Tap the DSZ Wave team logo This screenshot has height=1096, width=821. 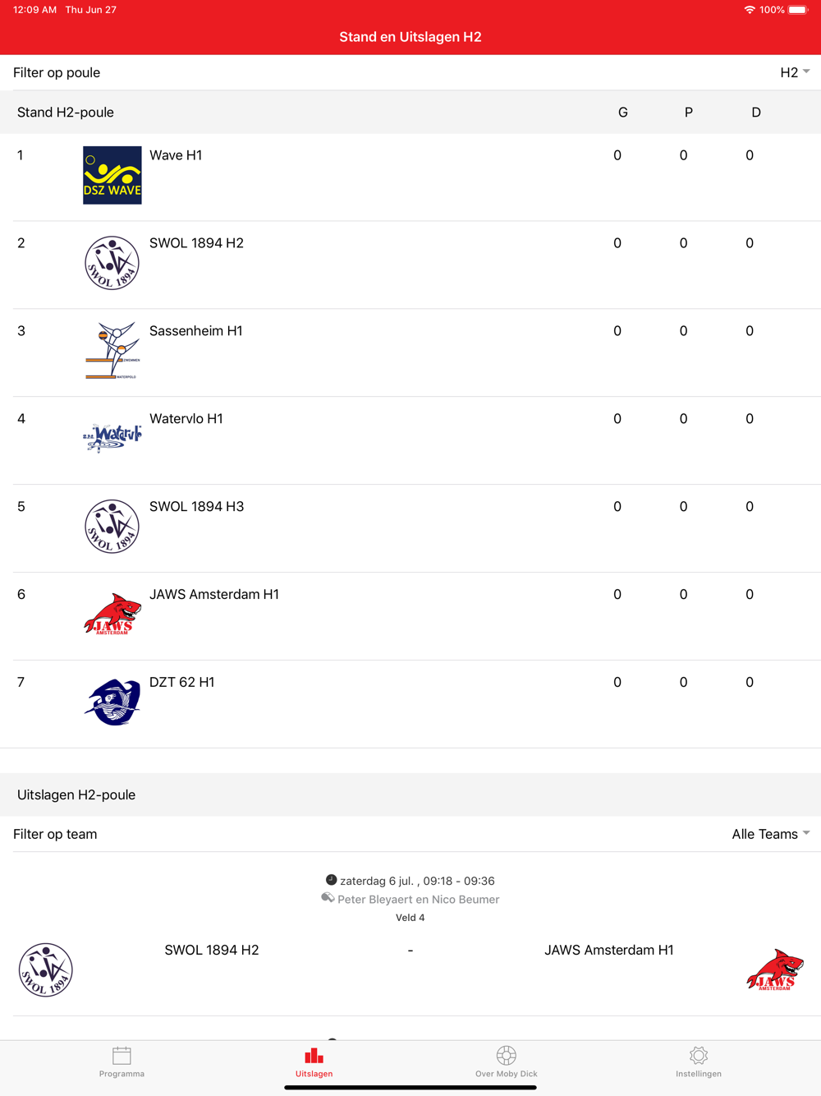point(112,175)
